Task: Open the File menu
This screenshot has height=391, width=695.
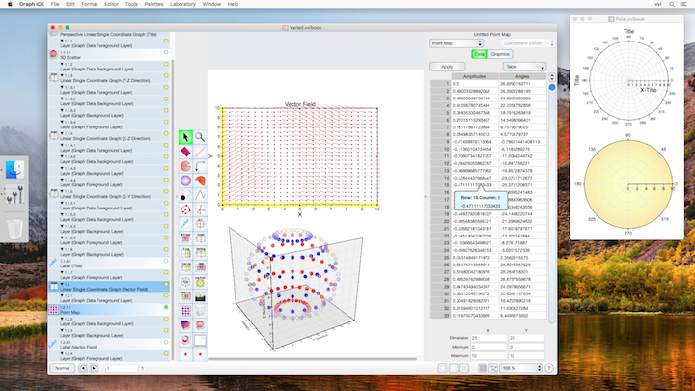Action: [55, 4]
